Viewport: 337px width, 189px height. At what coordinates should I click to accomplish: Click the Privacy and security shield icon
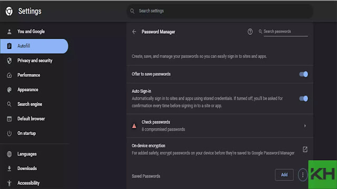coord(9,61)
